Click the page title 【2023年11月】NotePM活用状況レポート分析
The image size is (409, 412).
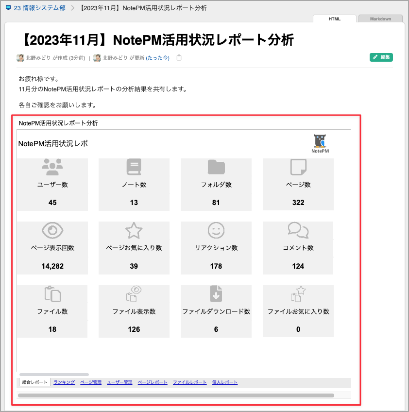[156, 40]
